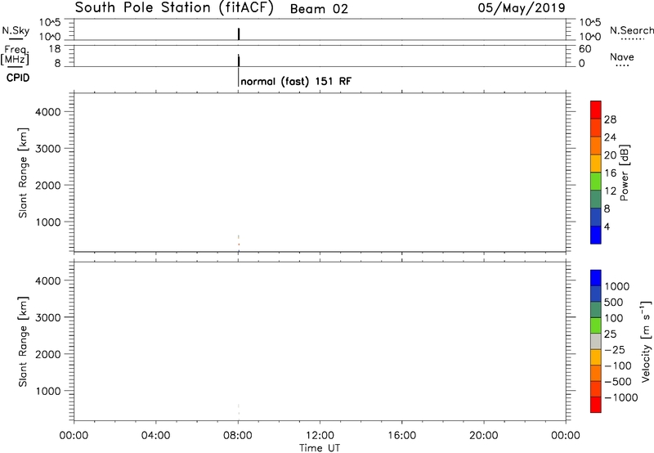Click the red bottom band of Velocity colorbar

tap(596, 405)
